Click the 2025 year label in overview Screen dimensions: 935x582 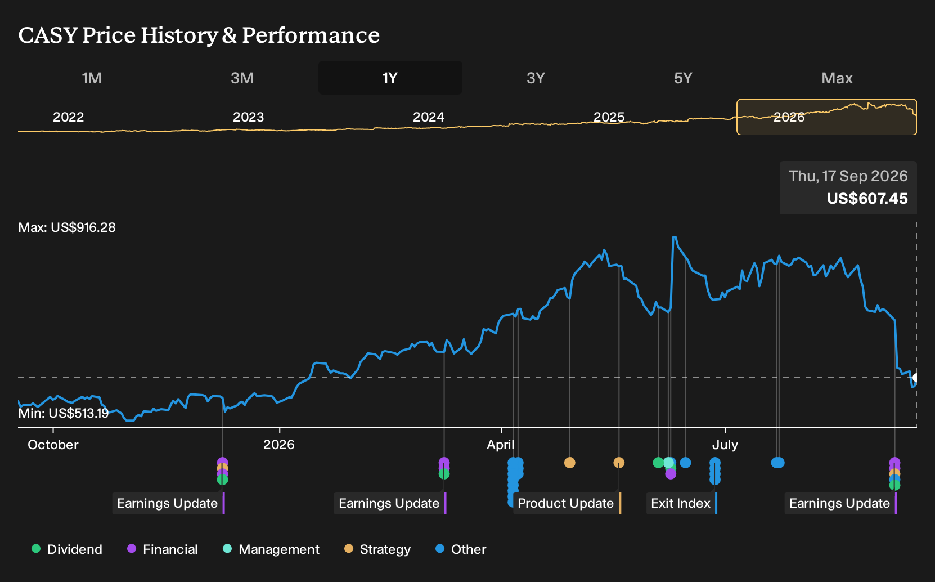(x=609, y=117)
